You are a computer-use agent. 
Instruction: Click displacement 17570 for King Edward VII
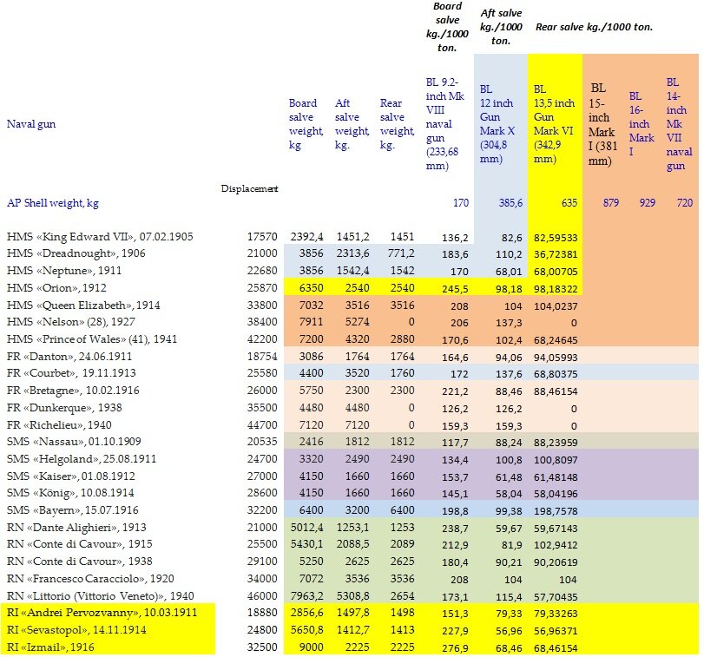click(262, 236)
